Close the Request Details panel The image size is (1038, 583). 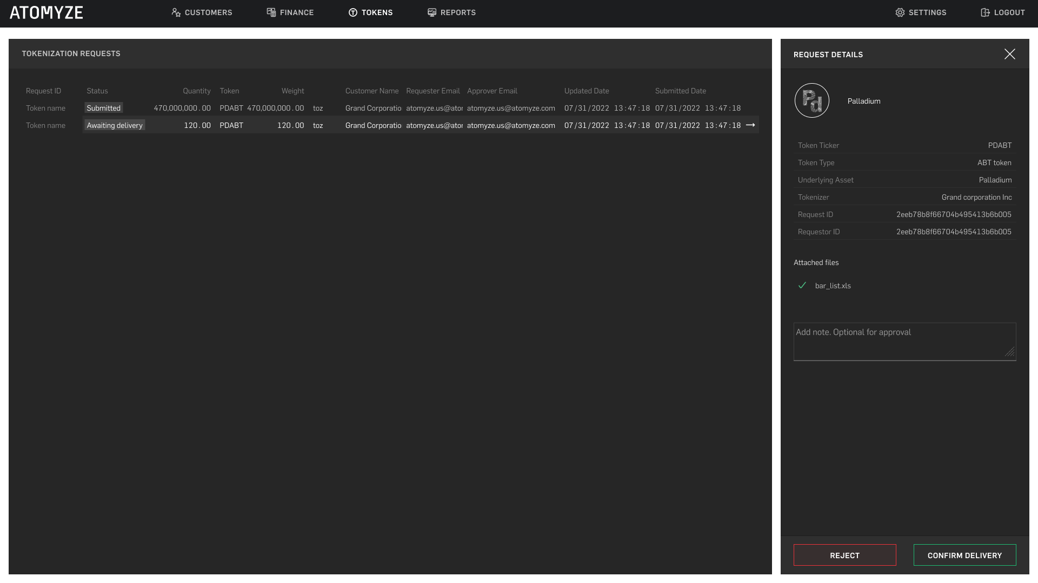tap(1009, 54)
